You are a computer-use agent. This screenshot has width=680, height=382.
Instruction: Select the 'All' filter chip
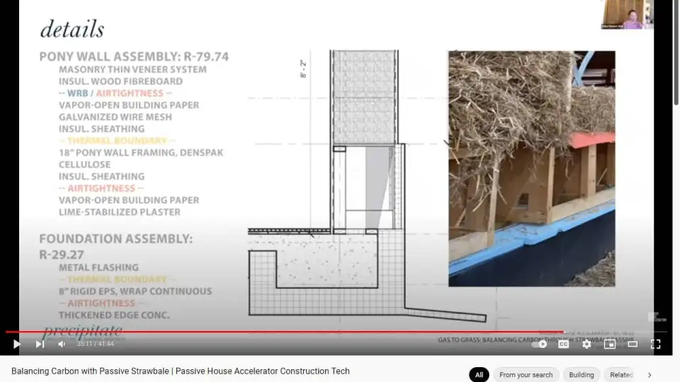479,375
